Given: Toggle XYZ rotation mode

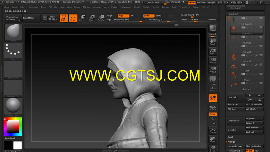Looking at the screenshot, I should point(213,114).
